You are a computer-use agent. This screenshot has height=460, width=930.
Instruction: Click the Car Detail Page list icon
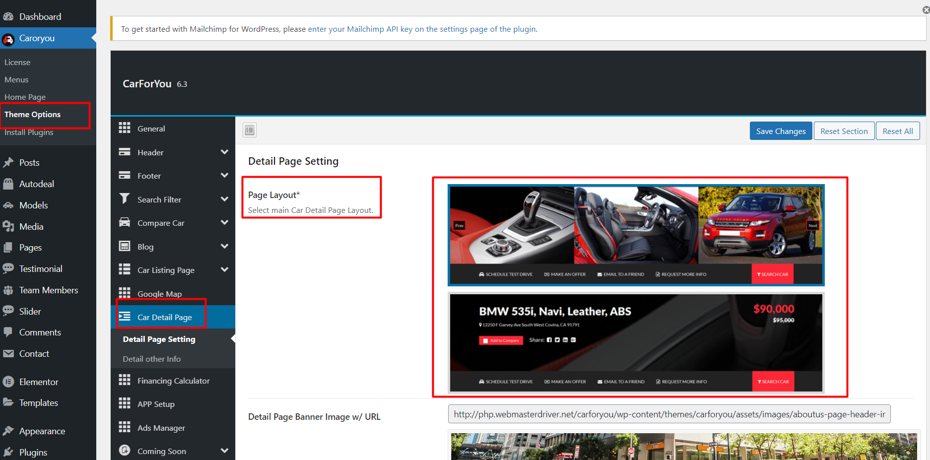point(125,316)
